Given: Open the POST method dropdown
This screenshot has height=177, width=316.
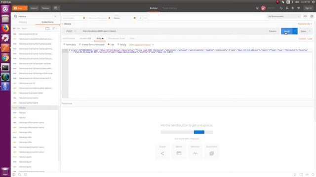Looking at the screenshot, I should click(x=71, y=31).
